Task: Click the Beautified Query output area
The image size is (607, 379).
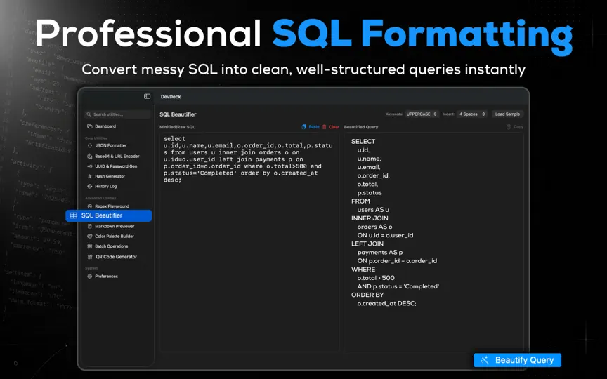Action: (434, 242)
